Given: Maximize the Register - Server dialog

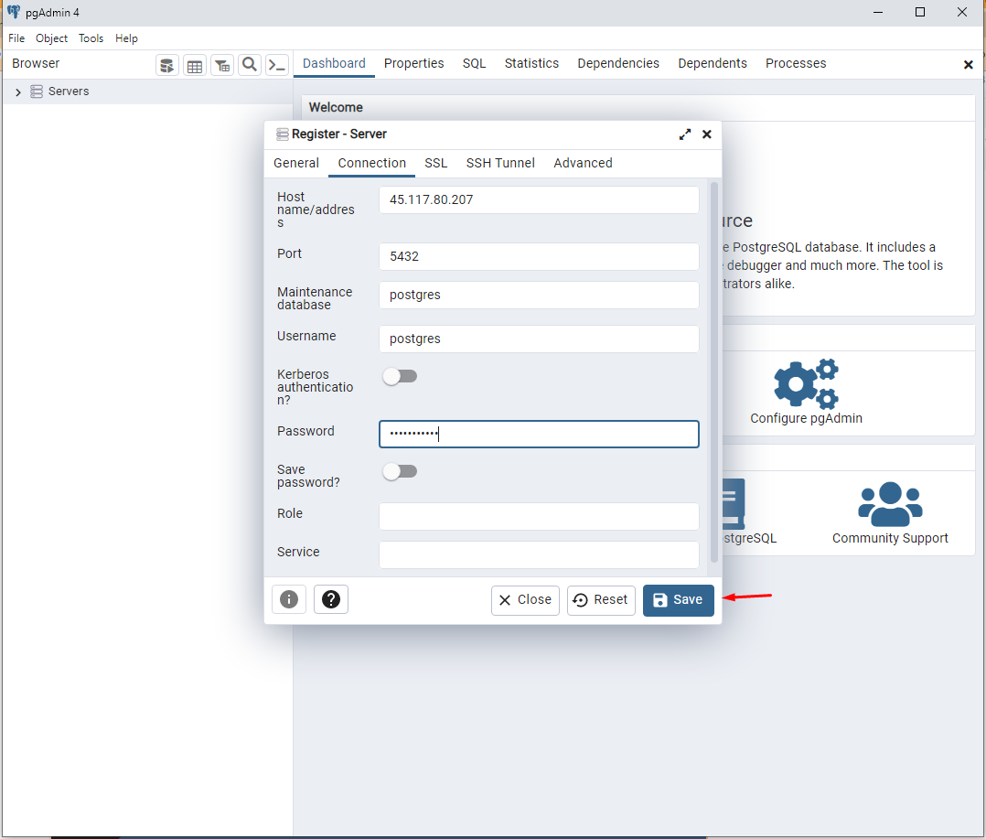Looking at the screenshot, I should (x=685, y=134).
